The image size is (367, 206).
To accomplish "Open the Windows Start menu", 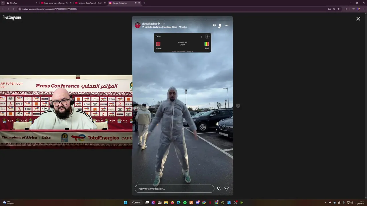I will click(x=125, y=203).
